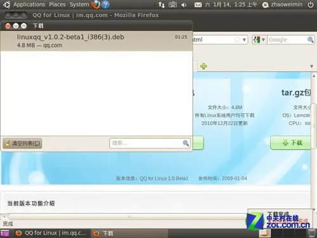This screenshot has width=317, height=238.
Task: Click the tar.gz包 heading text
Action: pos(296,93)
